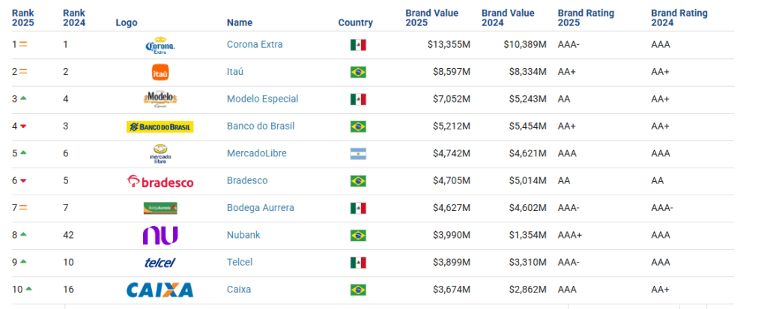Open the Banco do Brasil name link
The image size is (767, 309).
click(x=262, y=126)
